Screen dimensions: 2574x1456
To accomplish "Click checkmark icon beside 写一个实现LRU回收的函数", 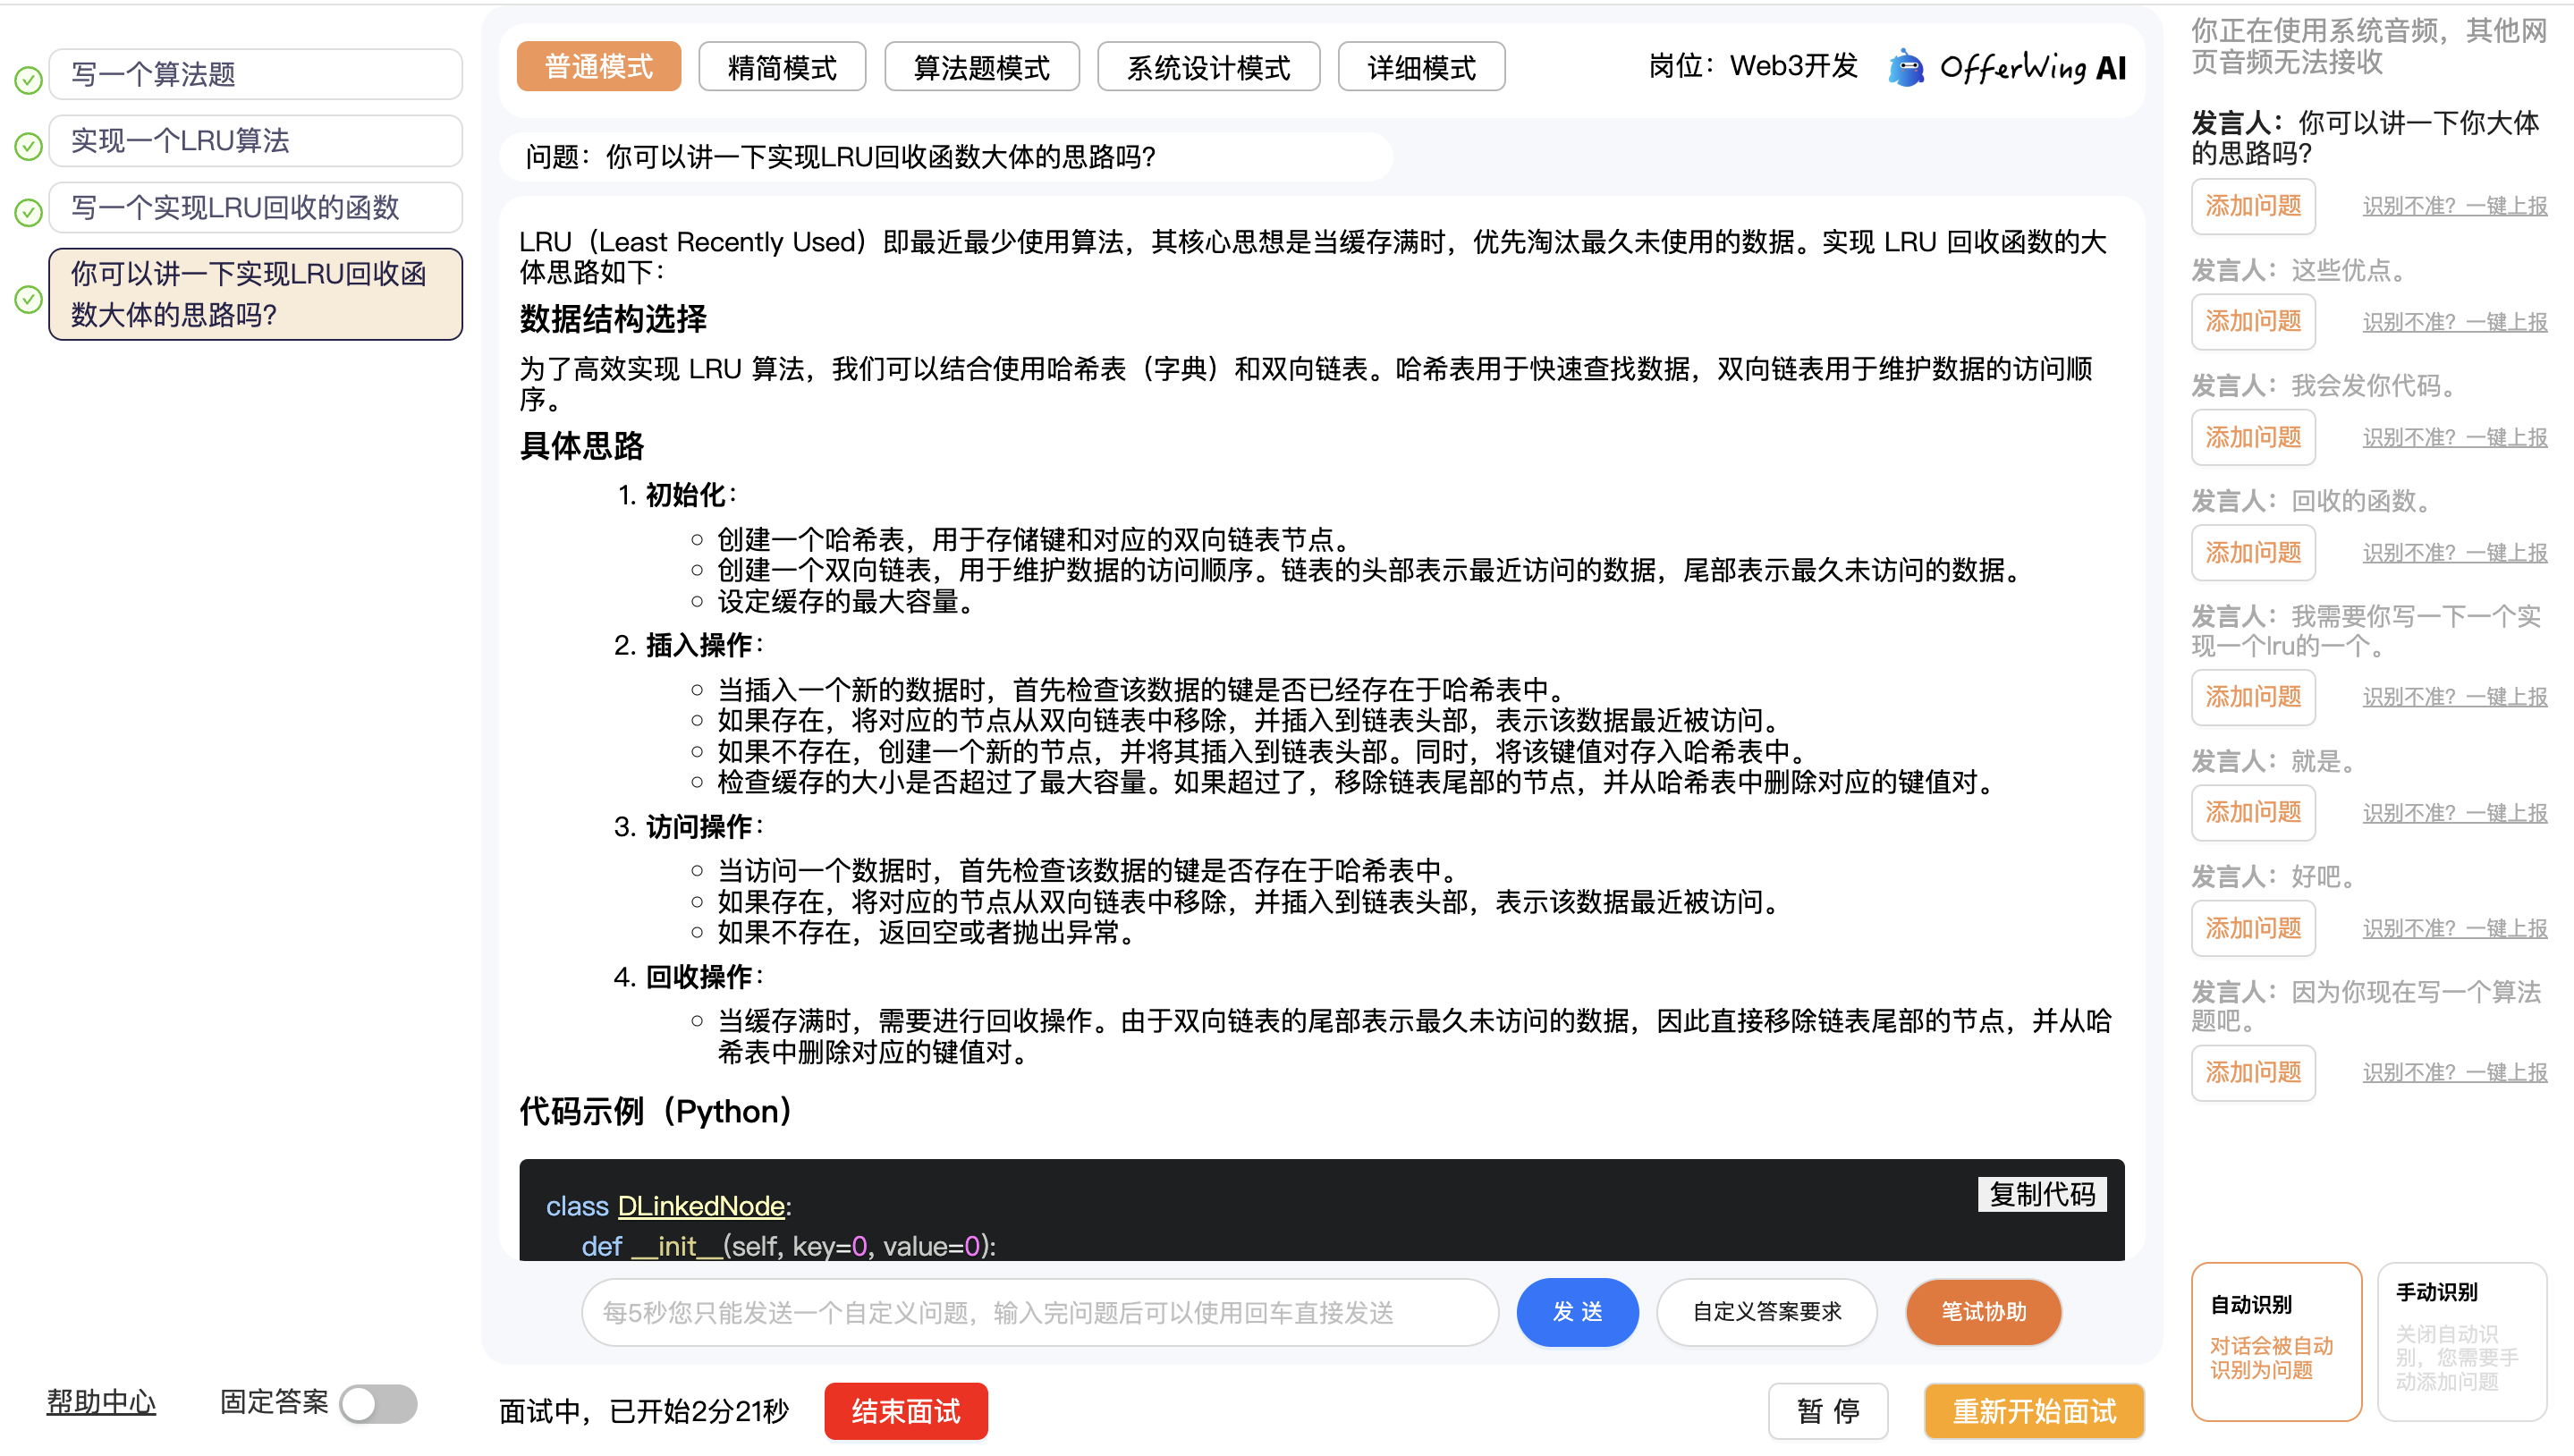I will [28, 212].
